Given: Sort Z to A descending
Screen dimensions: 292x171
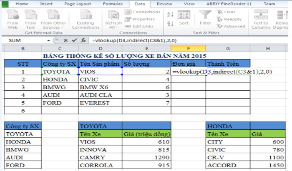Looking at the screenshot, I should tap(170, 24).
